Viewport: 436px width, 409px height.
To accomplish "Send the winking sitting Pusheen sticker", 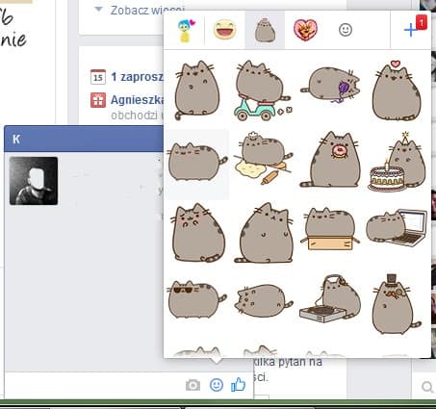I will 196,90.
